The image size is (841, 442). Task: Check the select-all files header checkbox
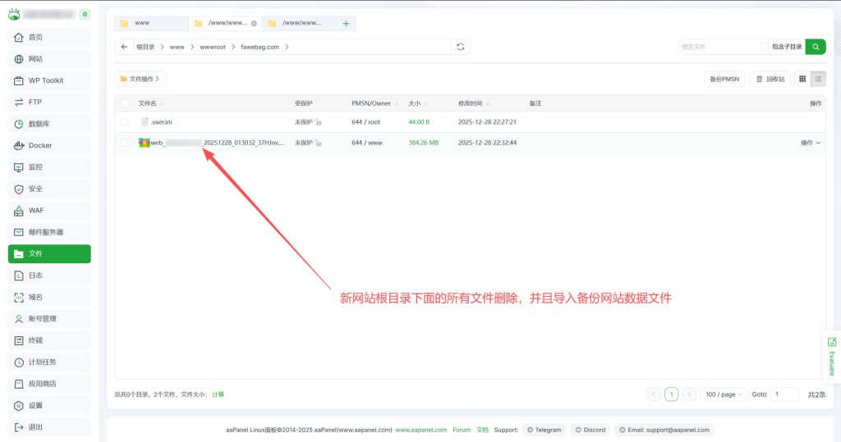(125, 103)
